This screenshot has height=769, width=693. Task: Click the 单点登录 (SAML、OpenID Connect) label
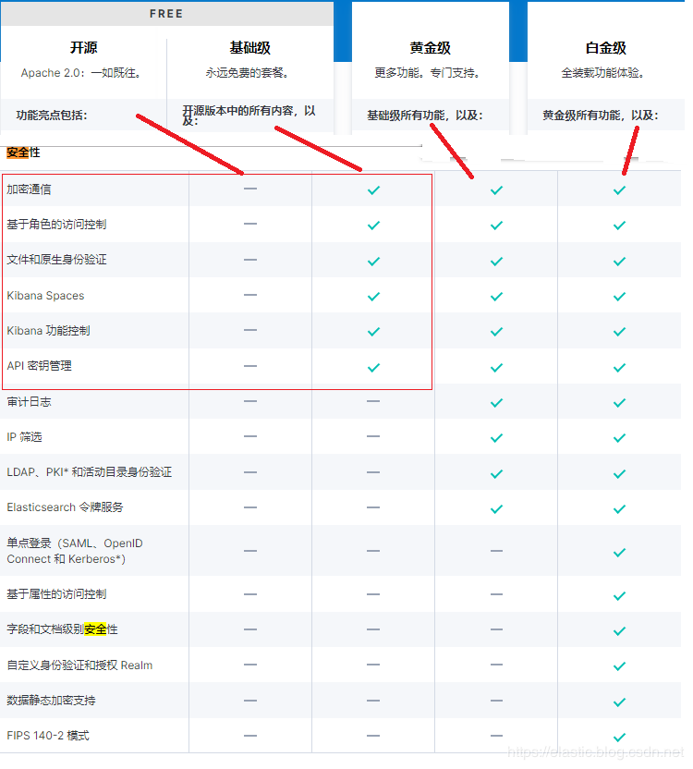[x=75, y=551]
